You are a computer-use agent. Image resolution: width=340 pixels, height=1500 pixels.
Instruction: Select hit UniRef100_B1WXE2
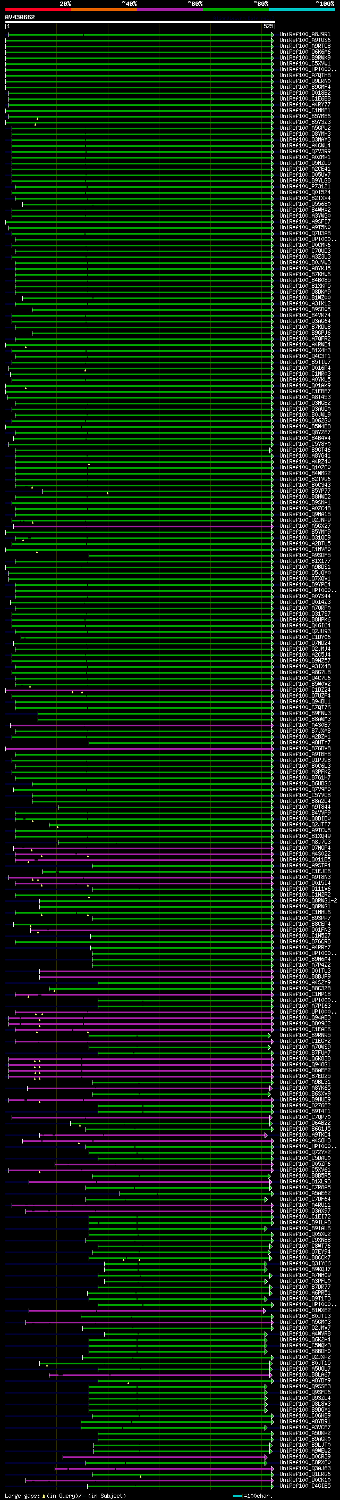pyautogui.click(x=304, y=1310)
